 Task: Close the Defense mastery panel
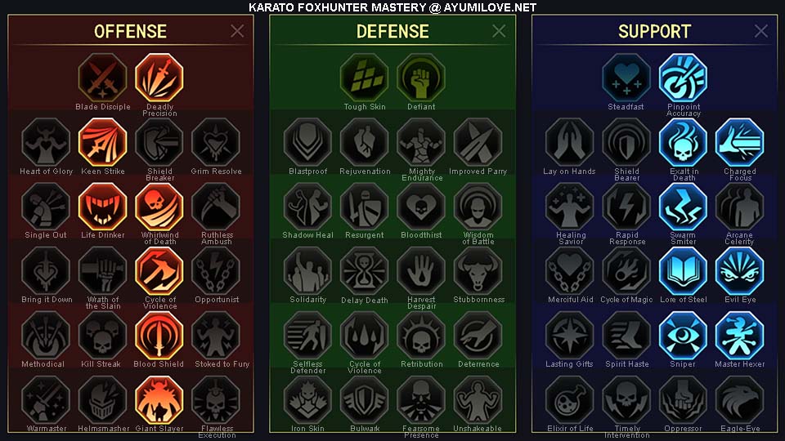pyautogui.click(x=499, y=31)
